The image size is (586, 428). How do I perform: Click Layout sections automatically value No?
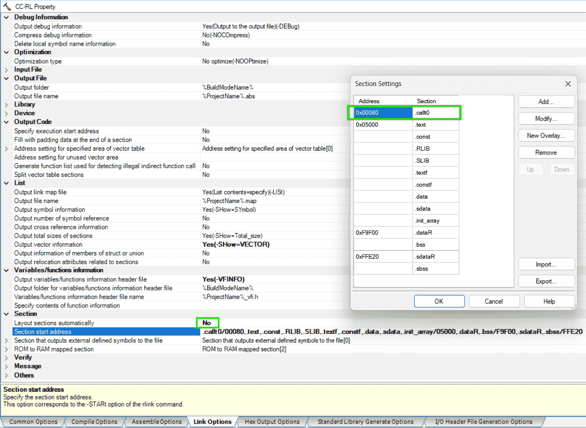[x=207, y=323]
